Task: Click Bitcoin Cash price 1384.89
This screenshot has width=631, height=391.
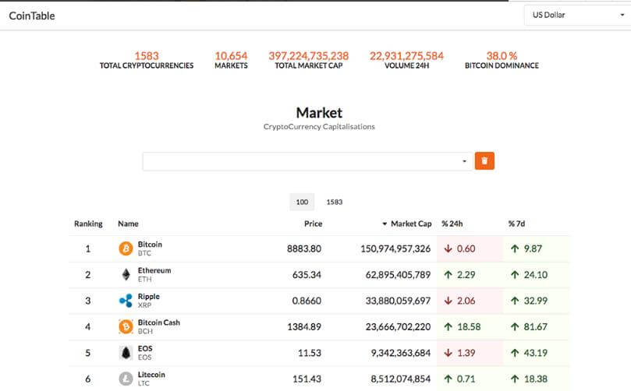Action: coord(304,326)
